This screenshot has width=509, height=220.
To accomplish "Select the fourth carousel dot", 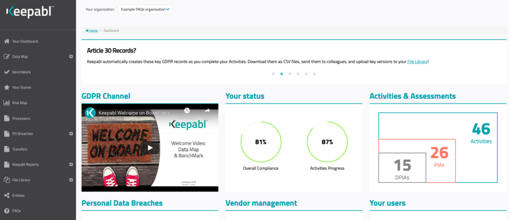I will tap(298, 74).
